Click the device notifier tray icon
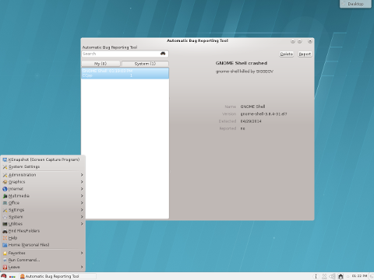The width and height of the screenshot is (374, 280). point(340,276)
